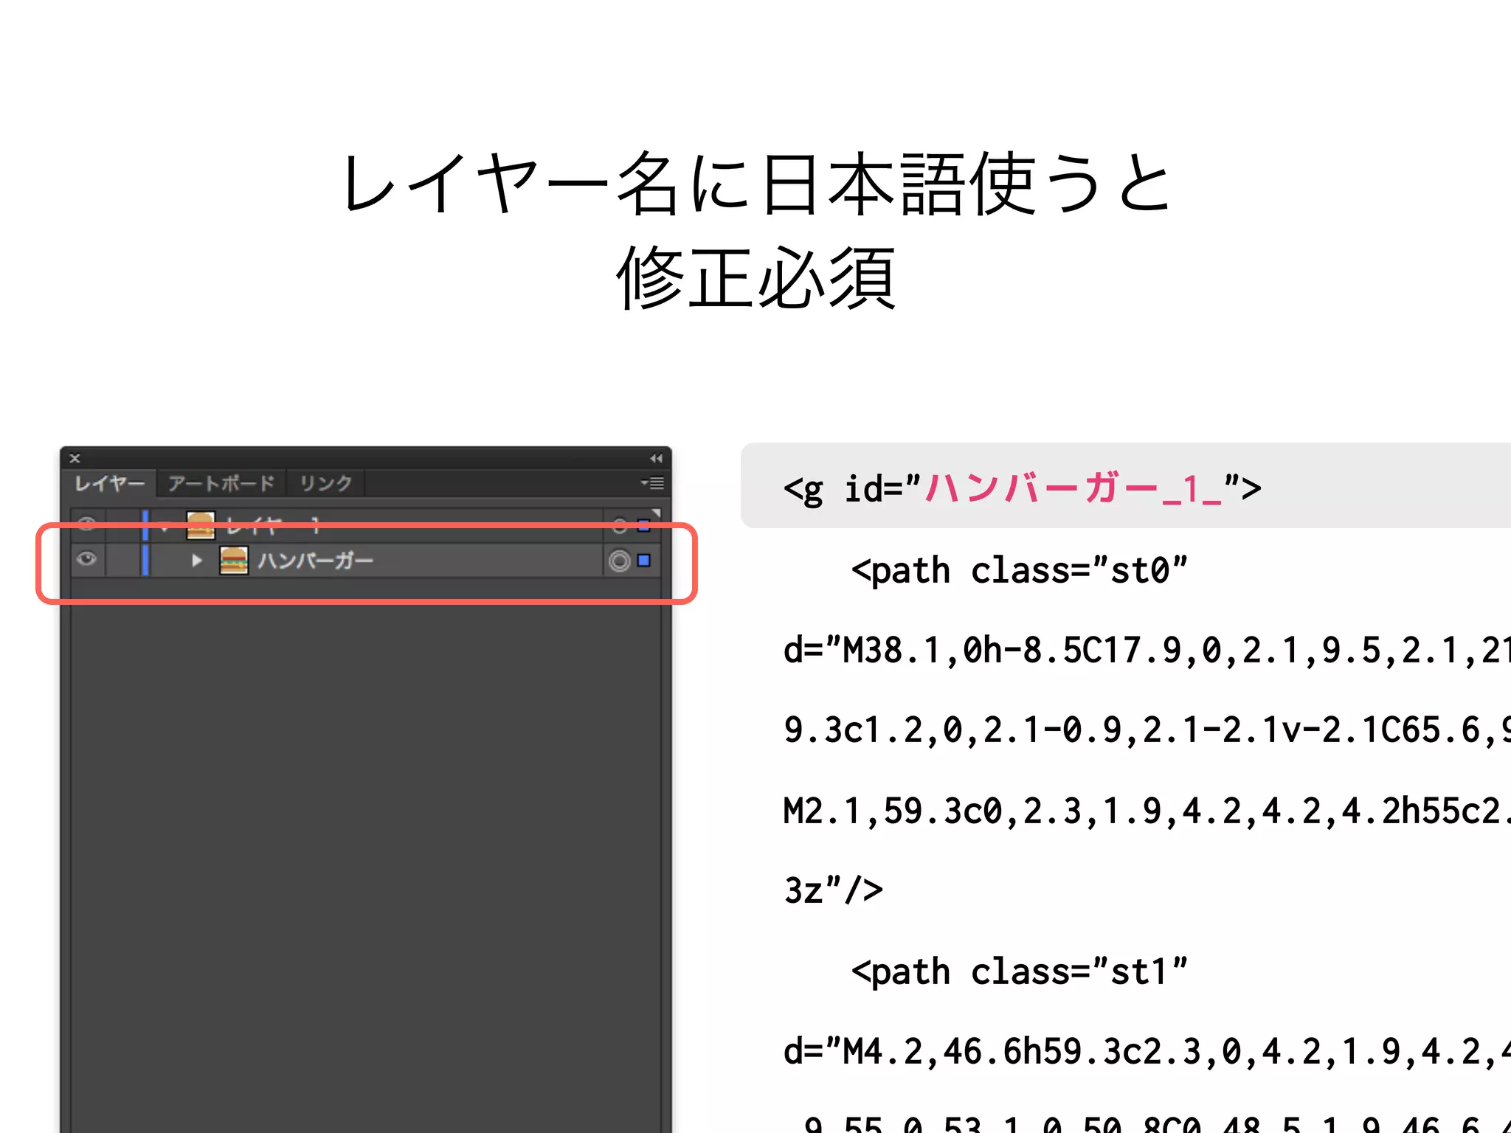Click the code line starting M2.1,59.3c0
Screen dimensions: 1511x1133
tap(1147, 811)
